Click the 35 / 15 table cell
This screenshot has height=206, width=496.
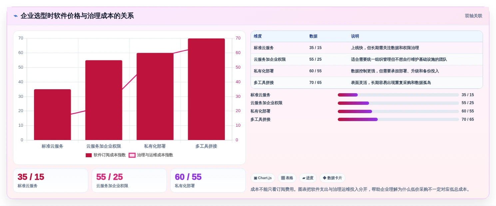click(x=315, y=48)
